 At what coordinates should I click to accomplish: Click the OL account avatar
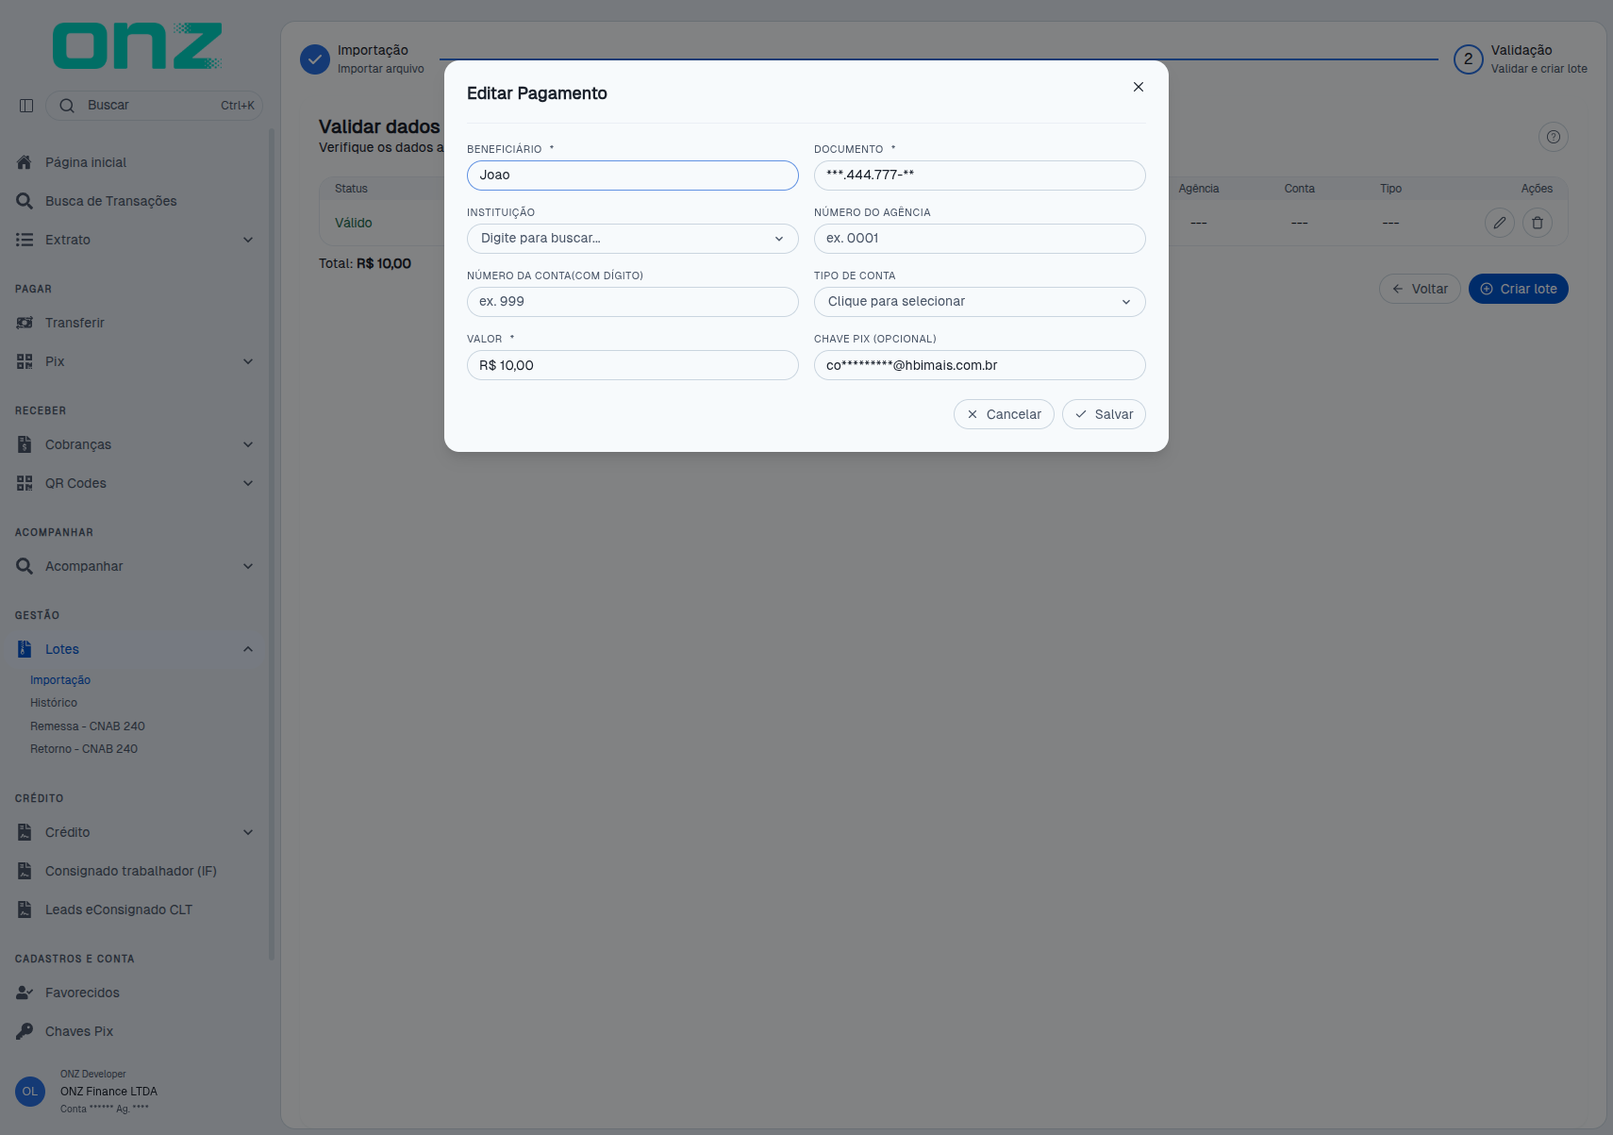click(30, 1092)
